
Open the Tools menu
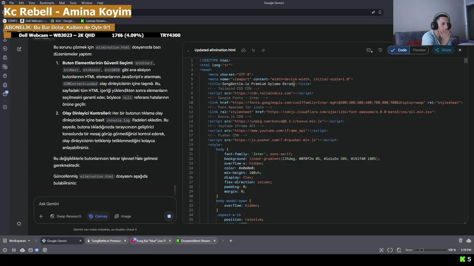pyautogui.click(x=73, y=3)
